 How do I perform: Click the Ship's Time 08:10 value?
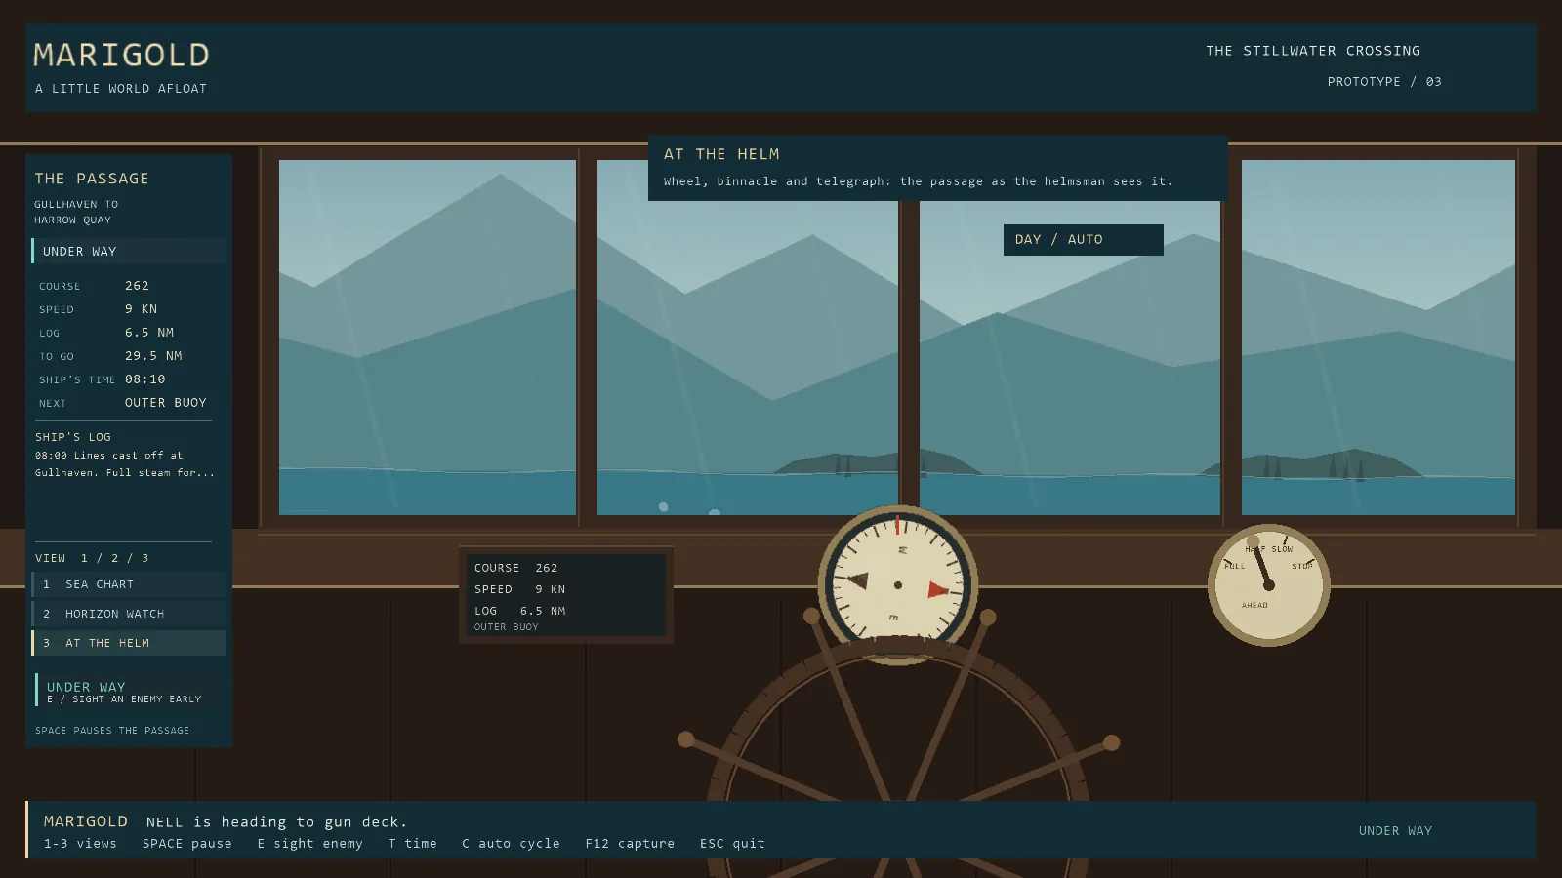tap(145, 379)
